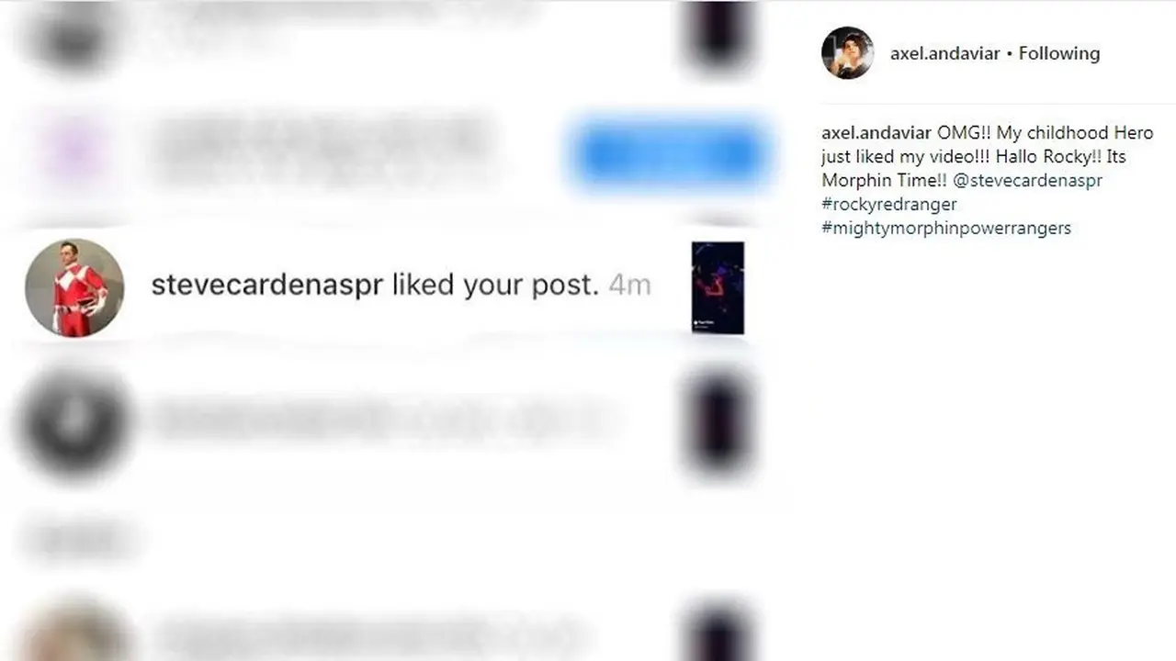
Task: Open blurred thumbnail below the stevecardenaspr notification
Action: [721, 422]
